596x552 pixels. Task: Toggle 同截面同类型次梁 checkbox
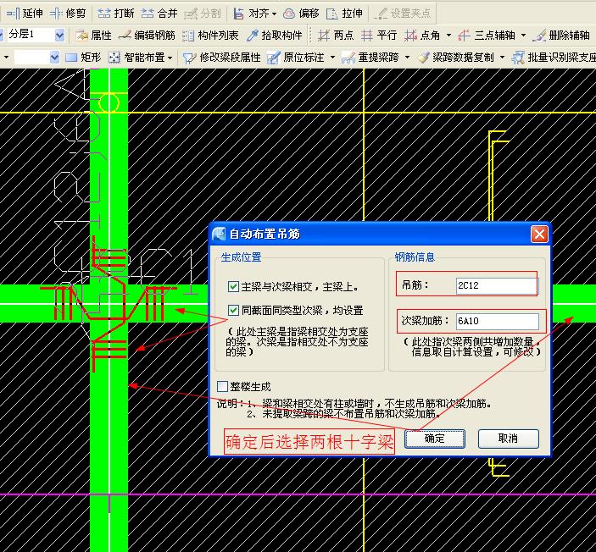(234, 311)
